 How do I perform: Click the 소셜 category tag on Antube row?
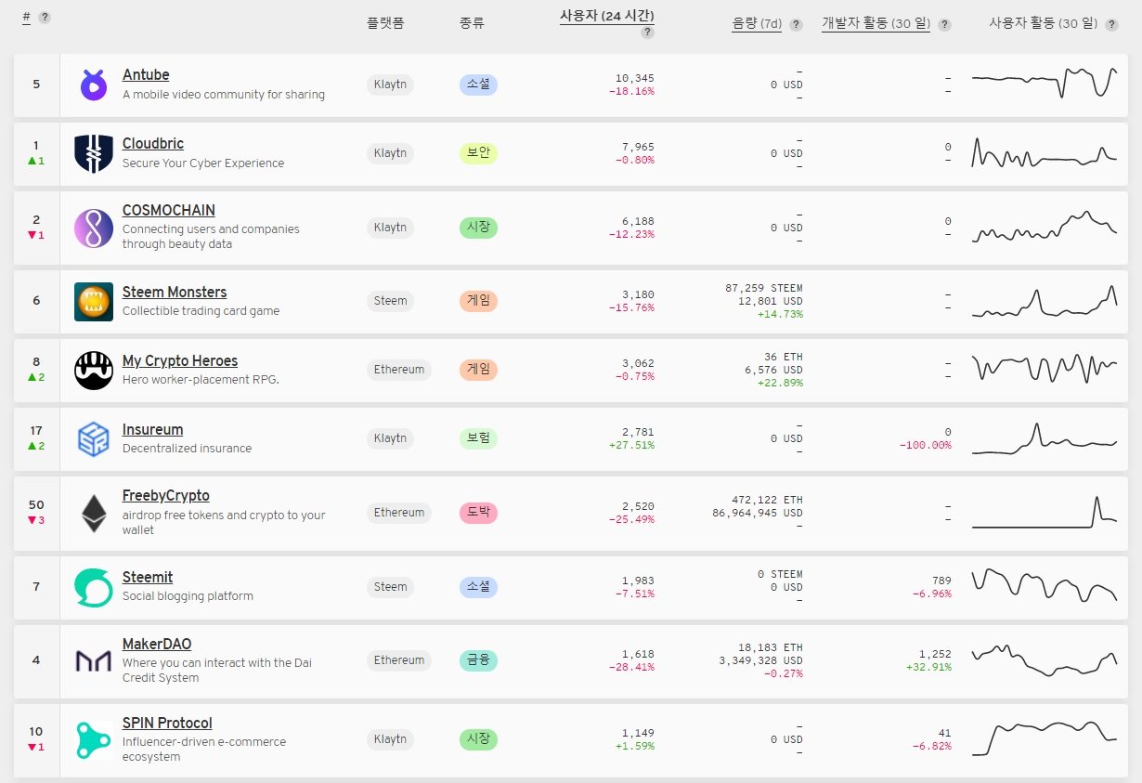click(x=478, y=85)
